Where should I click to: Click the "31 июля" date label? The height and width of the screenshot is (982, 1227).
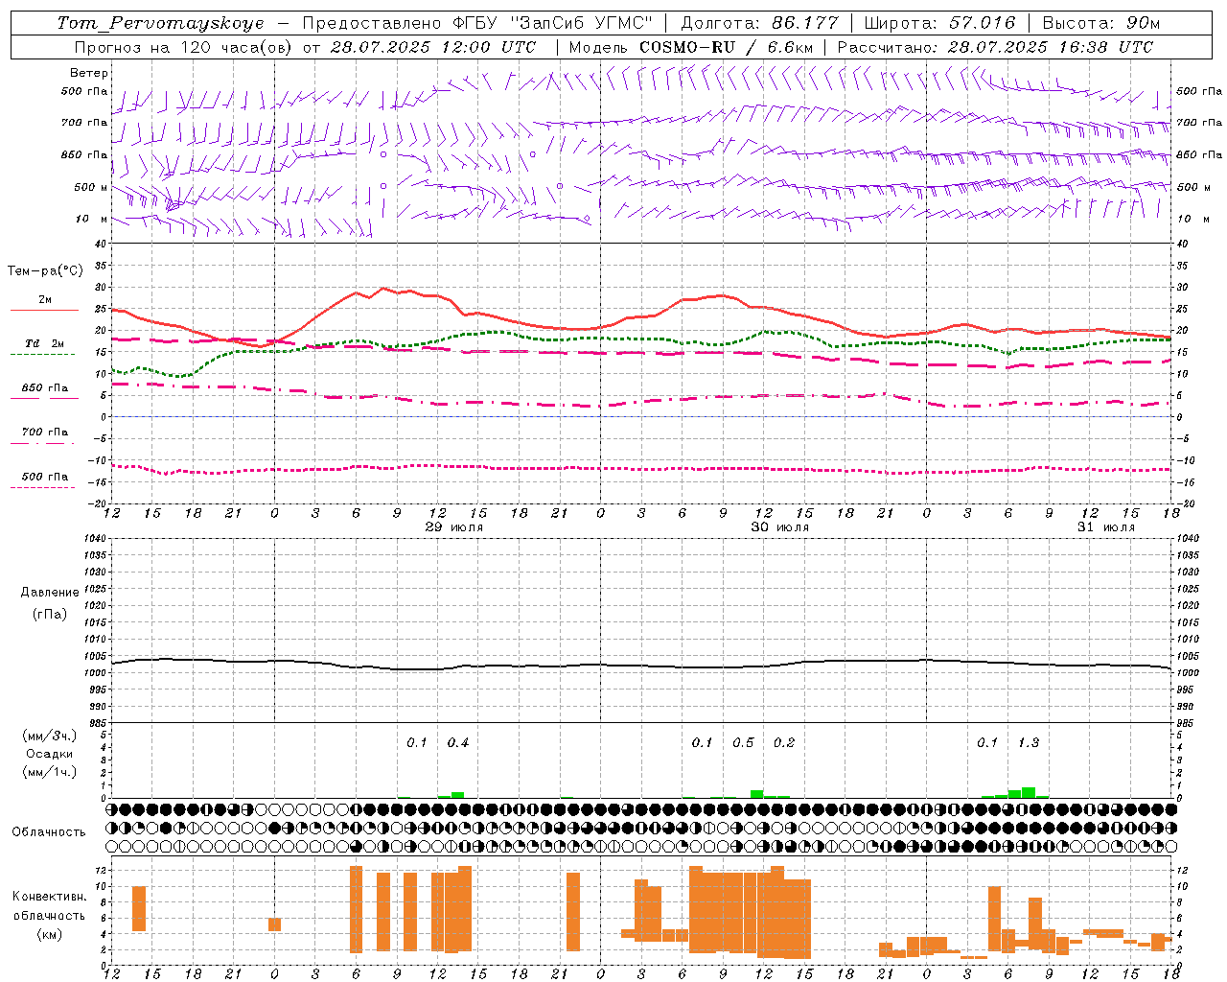pyautogui.click(x=1106, y=527)
